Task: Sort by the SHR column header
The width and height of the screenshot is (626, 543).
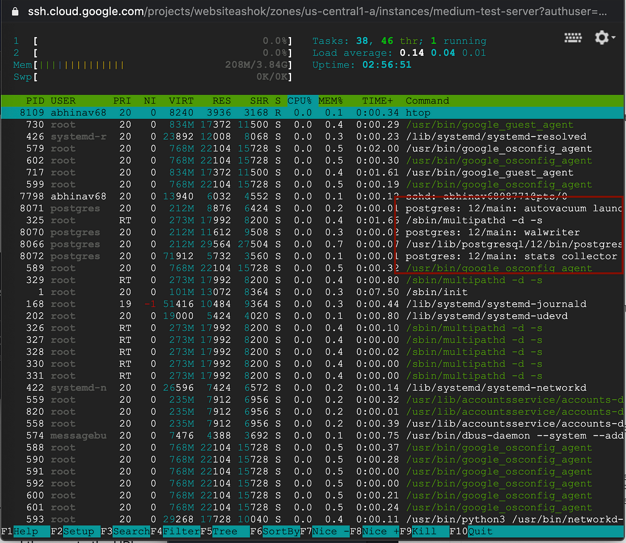Action: tap(259, 101)
